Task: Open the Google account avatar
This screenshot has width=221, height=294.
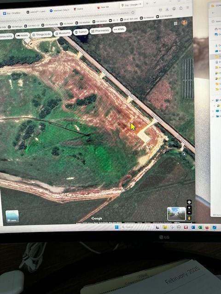Action: [x=184, y=23]
